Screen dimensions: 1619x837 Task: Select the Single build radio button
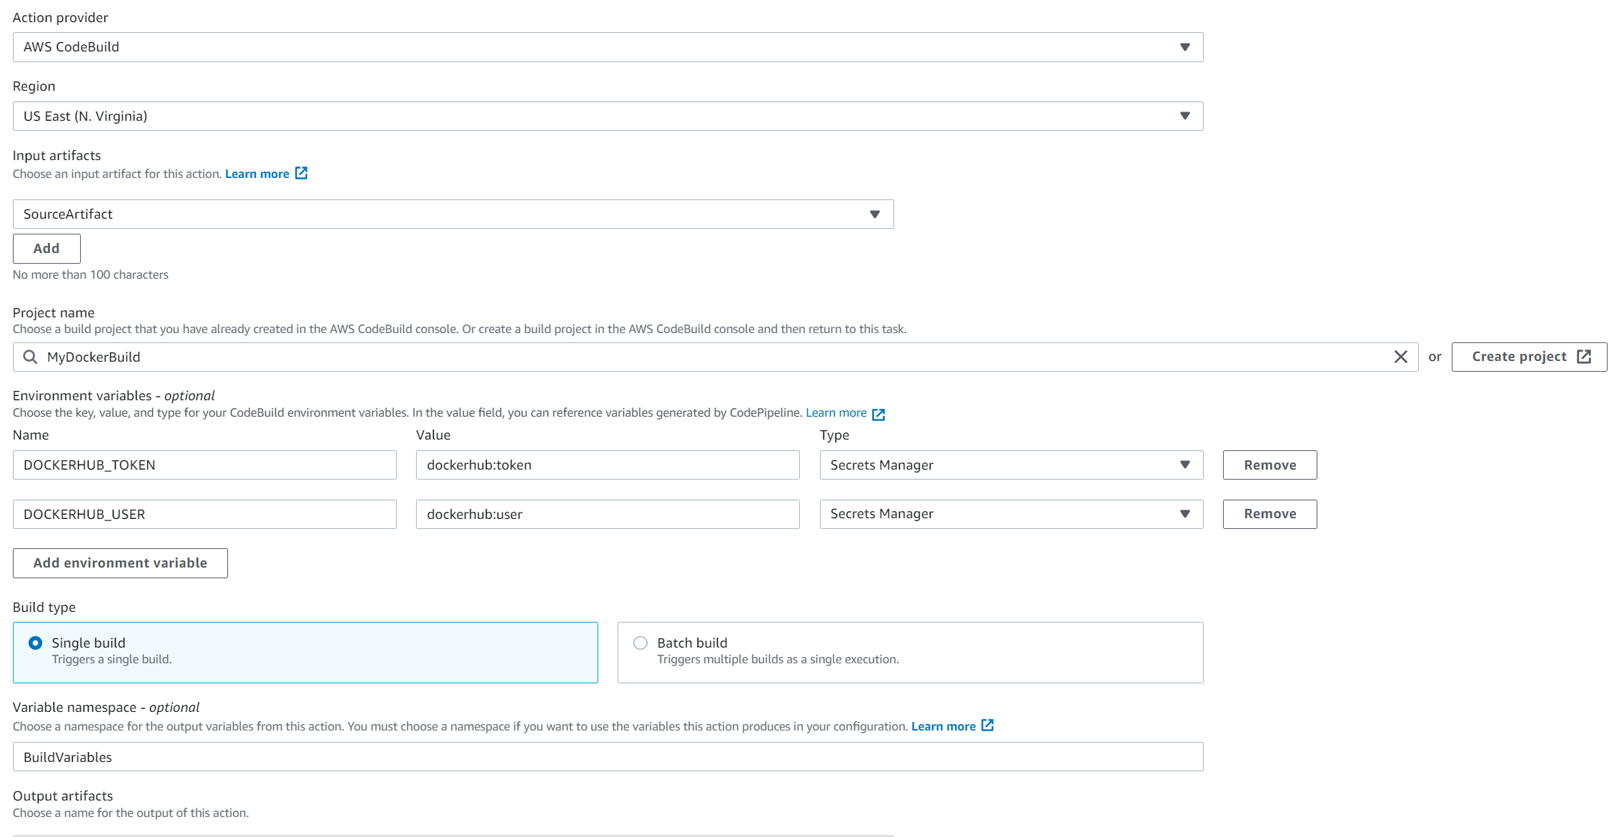point(35,643)
